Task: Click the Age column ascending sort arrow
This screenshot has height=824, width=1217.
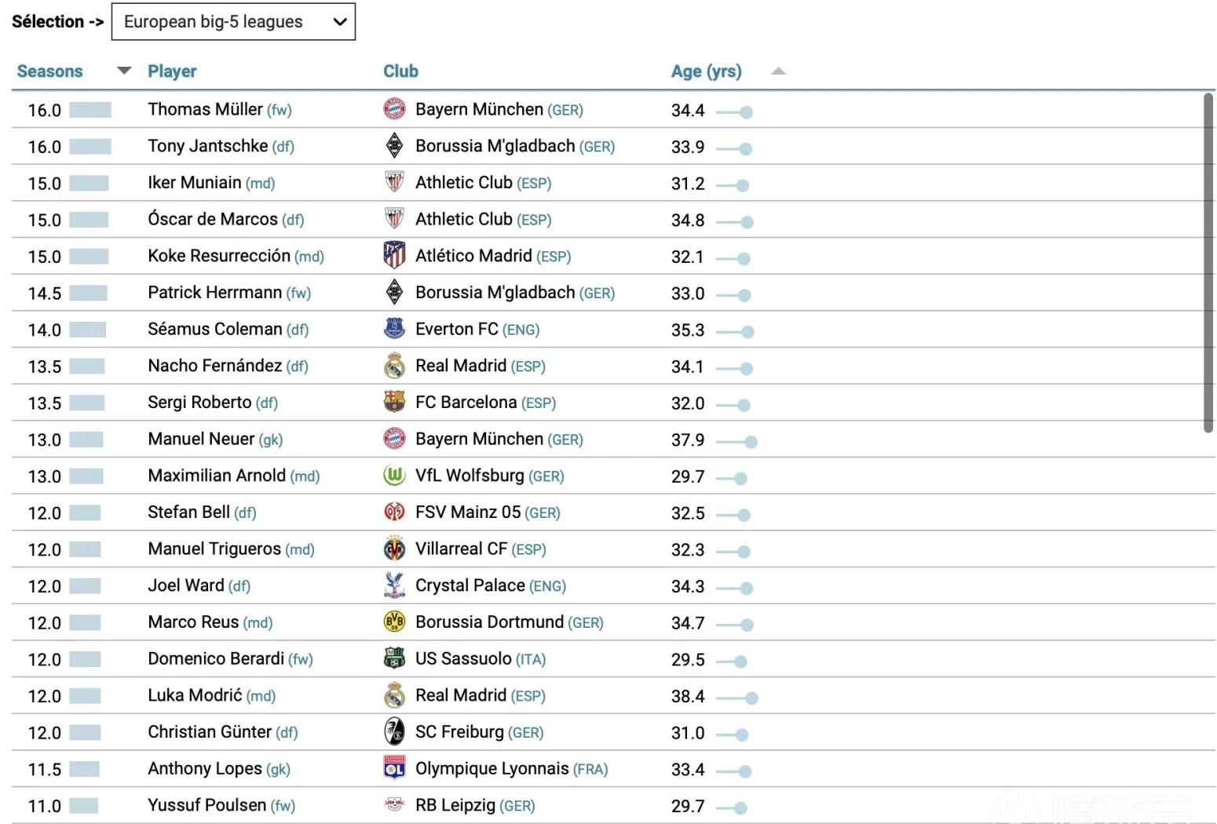Action: (x=778, y=71)
